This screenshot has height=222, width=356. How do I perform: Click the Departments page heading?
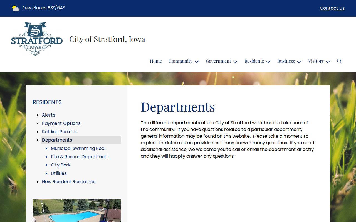coord(178,107)
